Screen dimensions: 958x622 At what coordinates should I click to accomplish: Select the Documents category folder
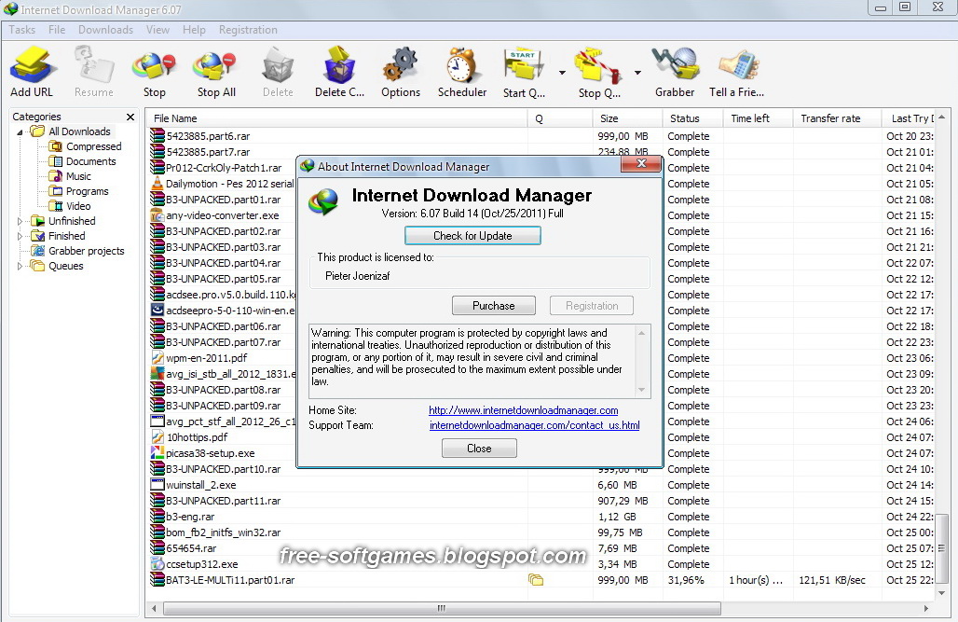pos(82,161)
